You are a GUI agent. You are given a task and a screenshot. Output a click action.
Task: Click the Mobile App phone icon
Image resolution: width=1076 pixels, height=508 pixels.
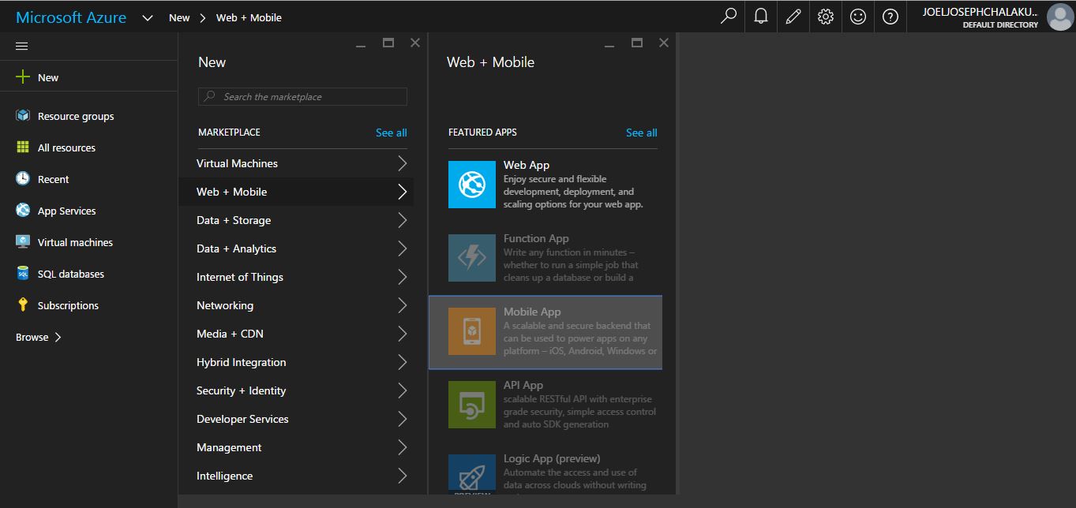point(472,331)
